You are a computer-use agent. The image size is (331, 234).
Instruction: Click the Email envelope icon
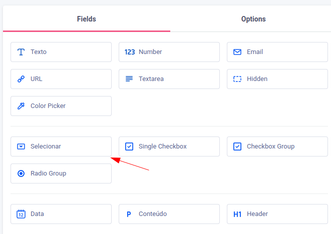(237, 52)
